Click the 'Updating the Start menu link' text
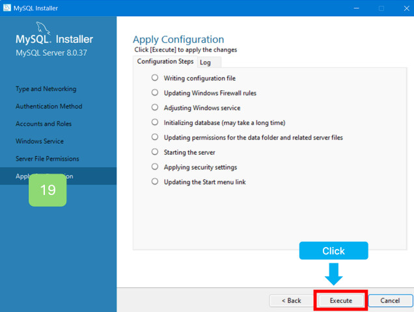This screenshot has width=414, height=312. point(204,182)
